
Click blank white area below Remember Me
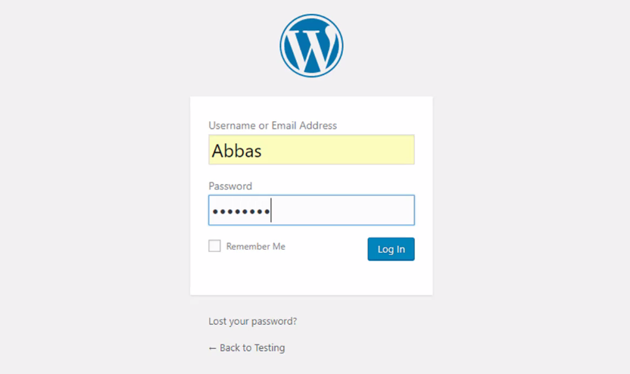click(288, 276)
